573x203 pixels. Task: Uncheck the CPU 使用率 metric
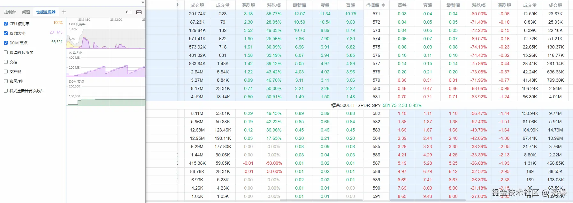(x=5, y=23)
